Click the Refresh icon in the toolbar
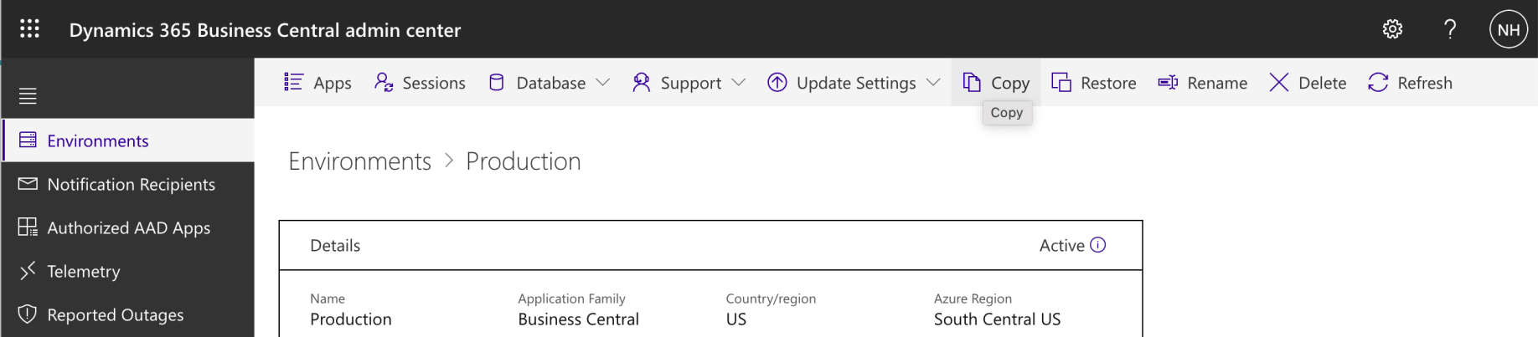1538x337 pixels. point(1378,82)
